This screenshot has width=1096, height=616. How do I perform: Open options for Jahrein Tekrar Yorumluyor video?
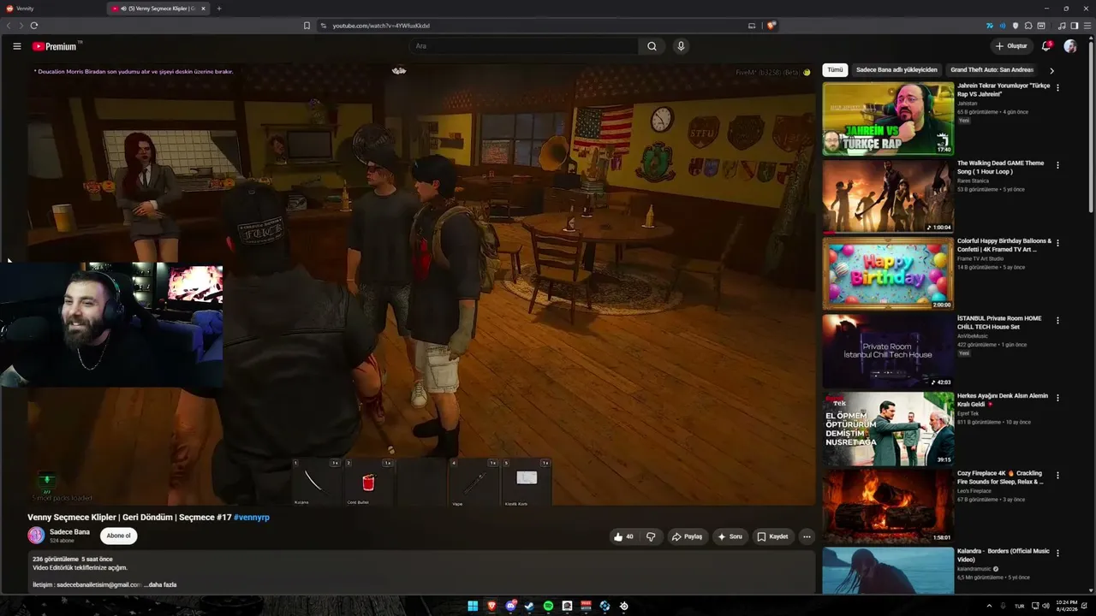1057,87
